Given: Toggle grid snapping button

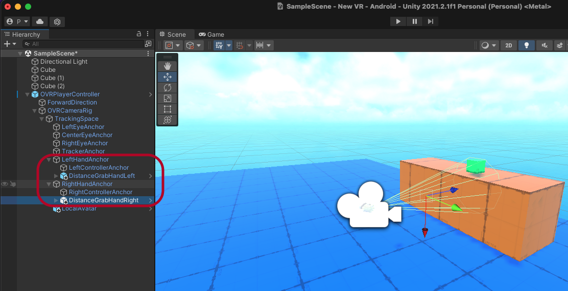Looking at the screenshot, I should (240, 45).
